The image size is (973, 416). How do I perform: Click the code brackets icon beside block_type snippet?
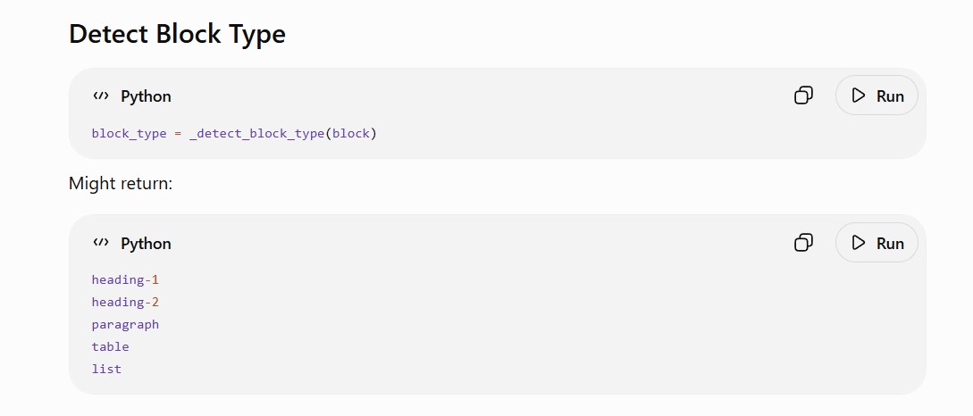click(101, 96)
